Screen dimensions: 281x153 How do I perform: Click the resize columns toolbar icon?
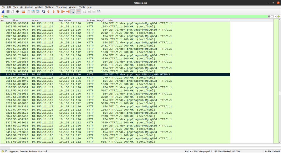99,12
